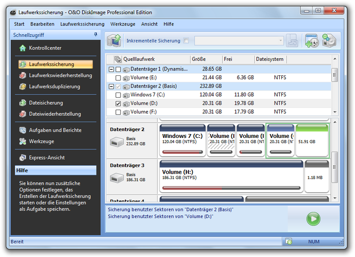Sort by the Dateisystem column header

[x=270, y=59]
